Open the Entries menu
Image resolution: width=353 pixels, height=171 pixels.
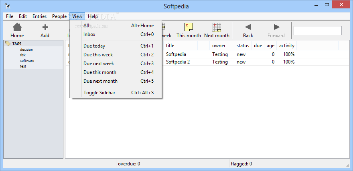39,16
